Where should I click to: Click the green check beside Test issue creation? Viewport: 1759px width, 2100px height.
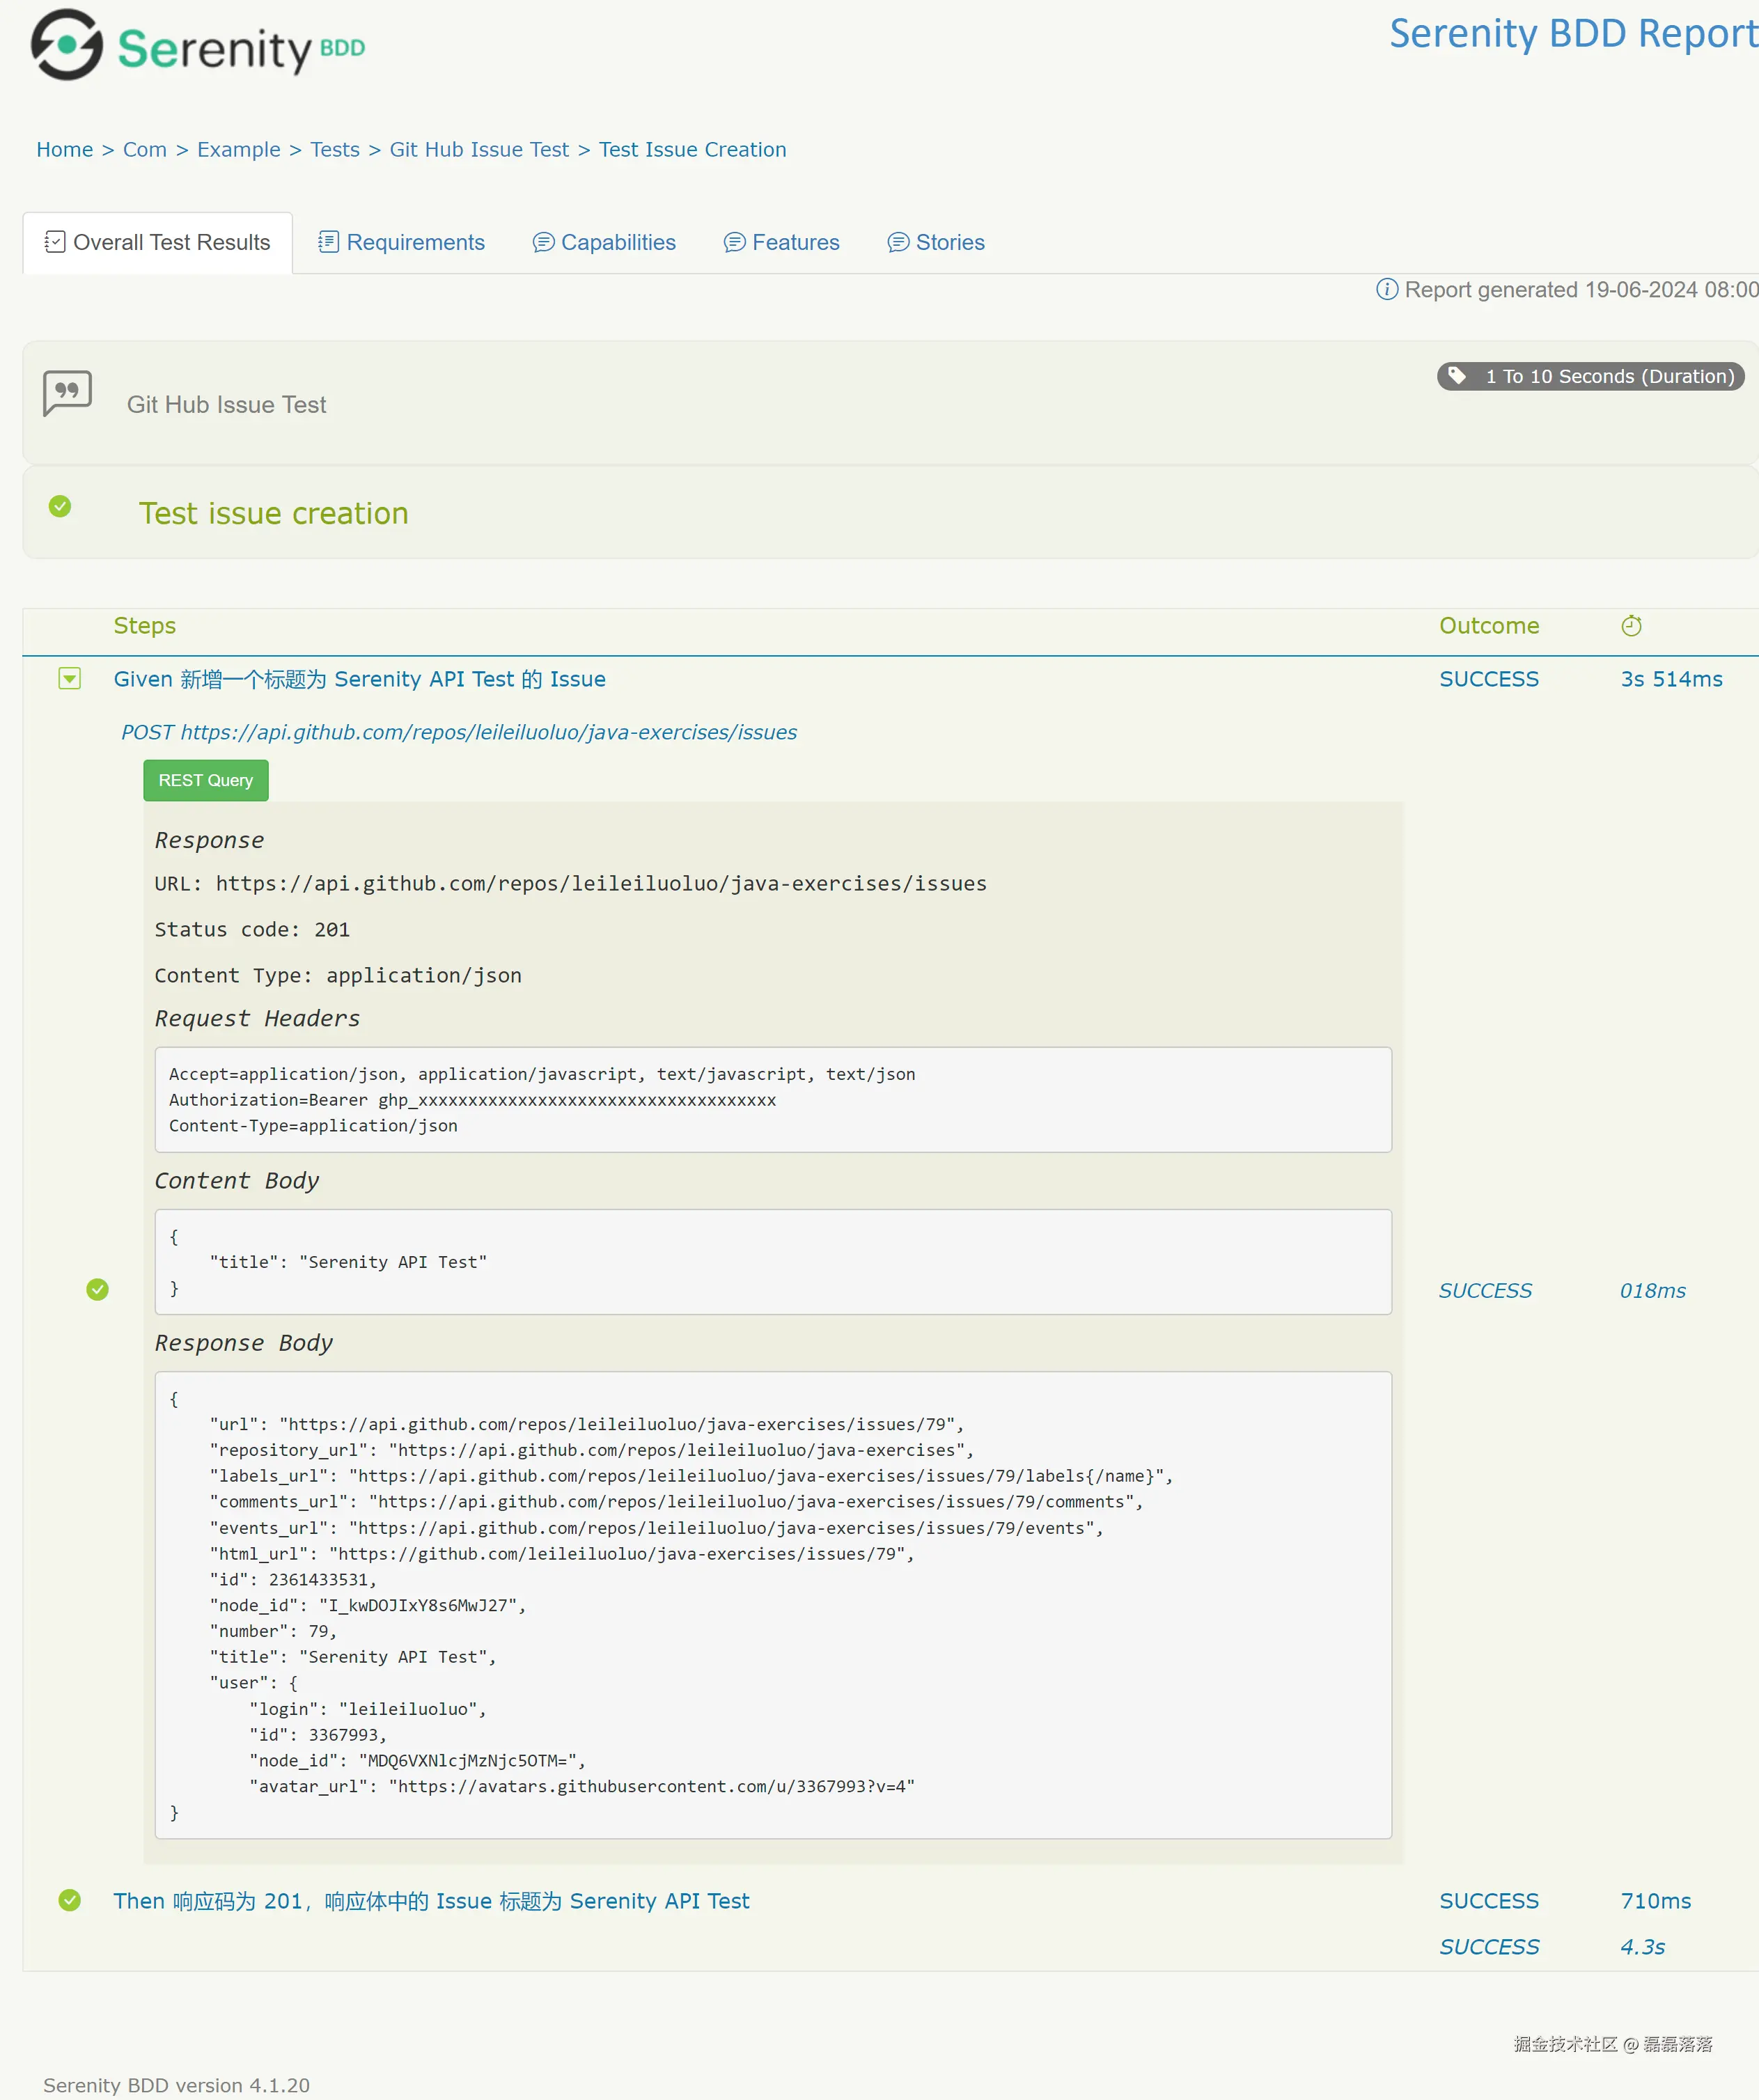(60, 506)
